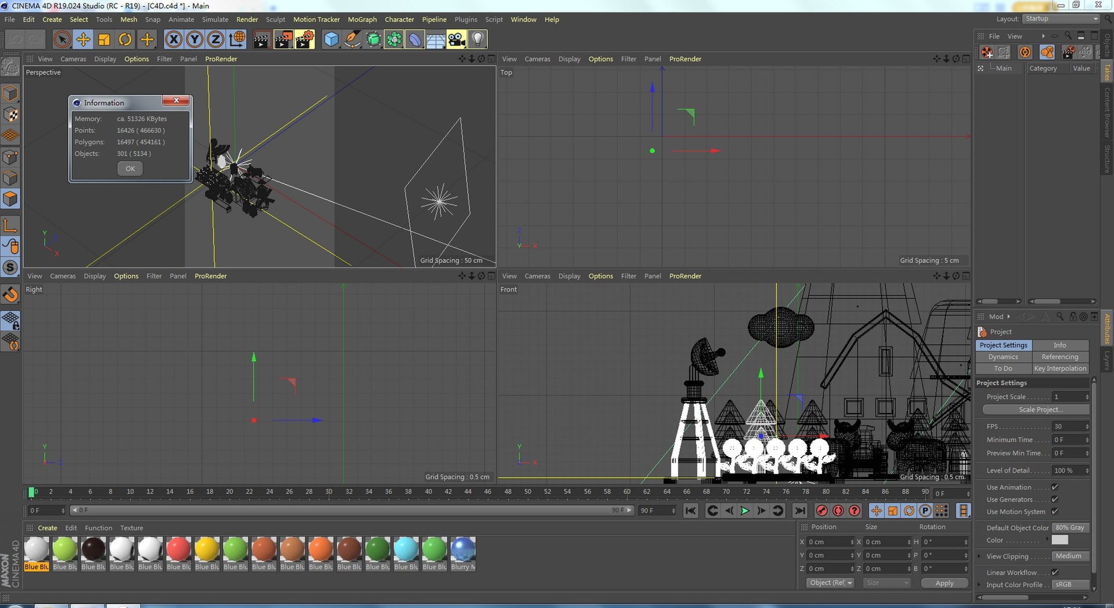
Task: Render the active view clapperboard
Action: (x=262, y=39)
